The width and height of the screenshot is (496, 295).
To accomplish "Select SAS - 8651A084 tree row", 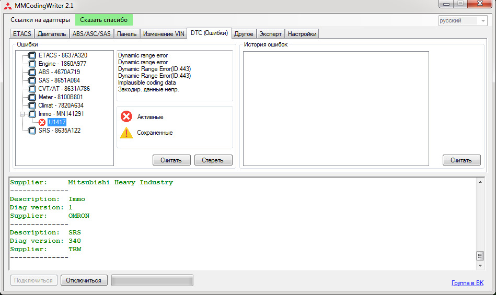I will pyautogui.click(x=59, y=80).
